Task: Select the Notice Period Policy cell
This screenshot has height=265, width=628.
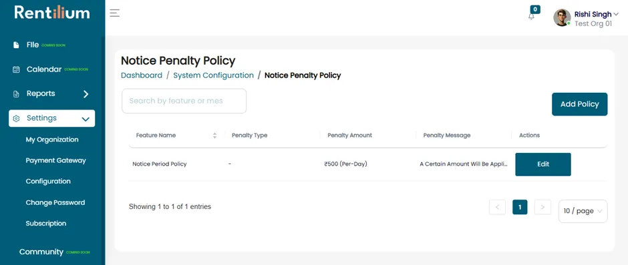Action: 160,164
